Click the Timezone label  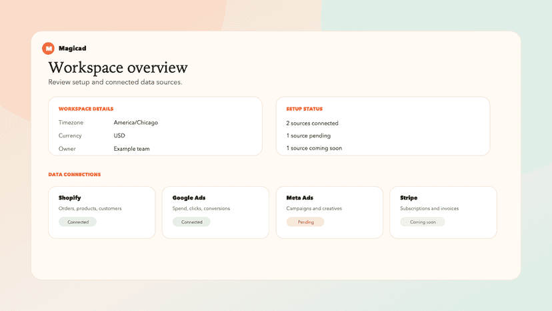point(71,123)
